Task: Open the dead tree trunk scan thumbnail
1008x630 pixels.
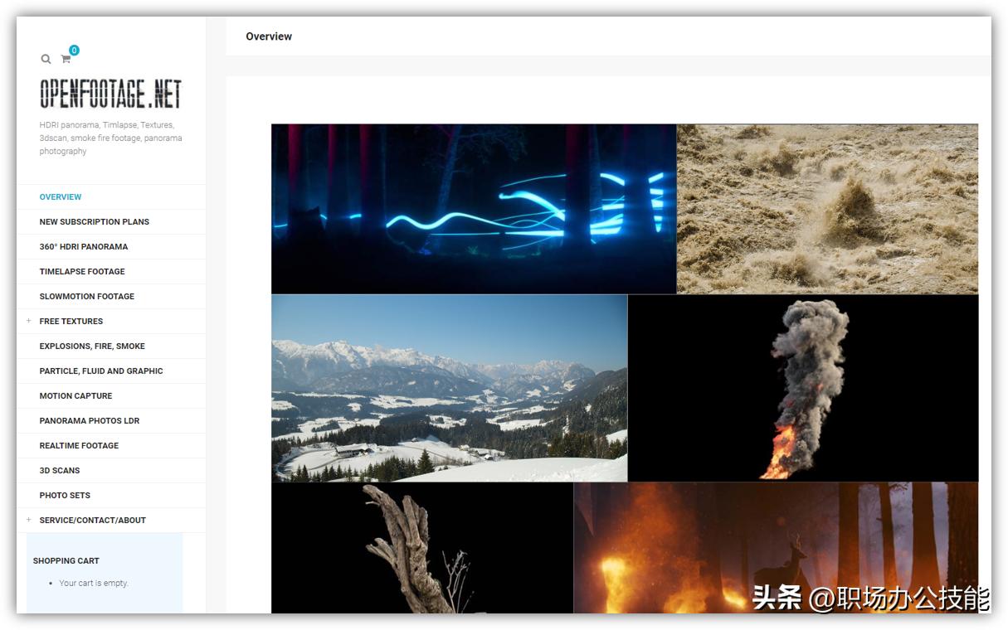Action: [422, 548]
